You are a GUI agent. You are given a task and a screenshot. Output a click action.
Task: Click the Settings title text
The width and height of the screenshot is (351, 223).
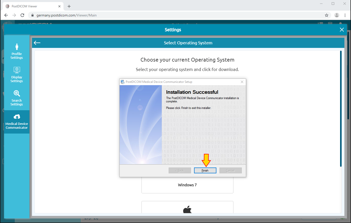[x=173, y=30]
